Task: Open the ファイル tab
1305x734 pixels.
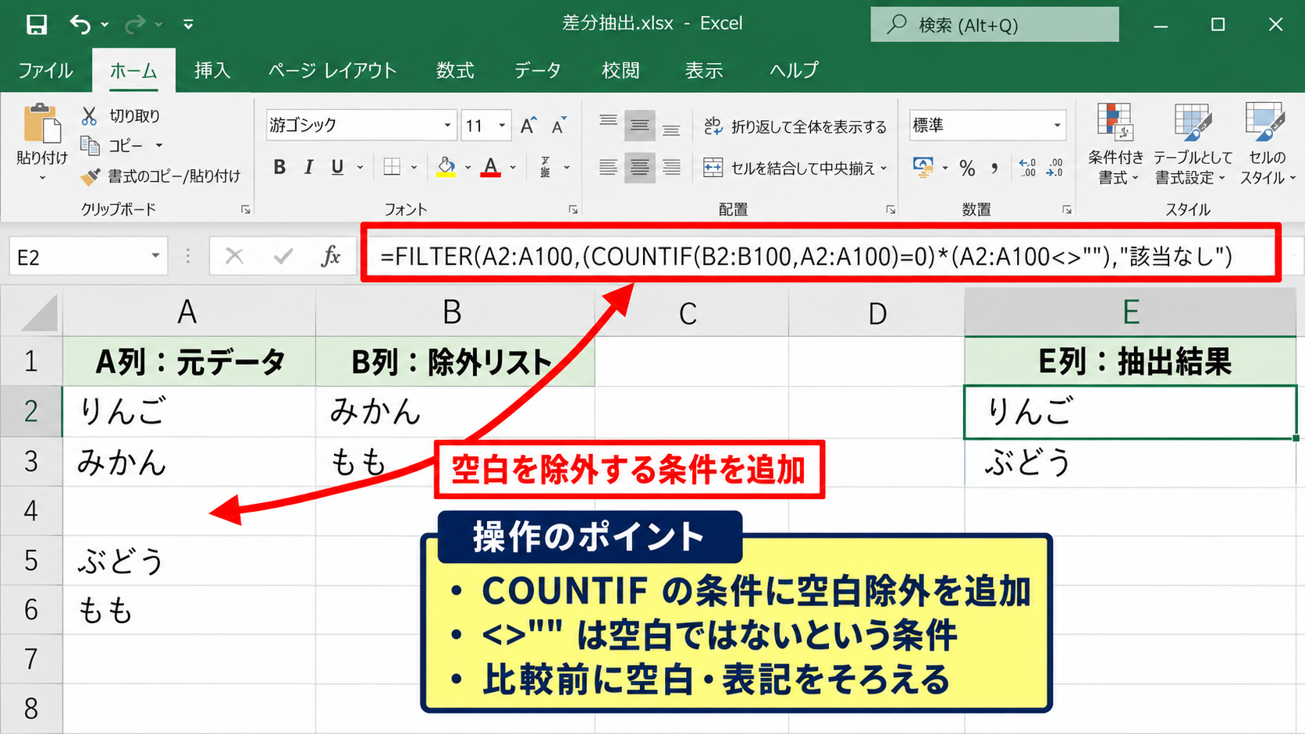Action: [45, 70]
